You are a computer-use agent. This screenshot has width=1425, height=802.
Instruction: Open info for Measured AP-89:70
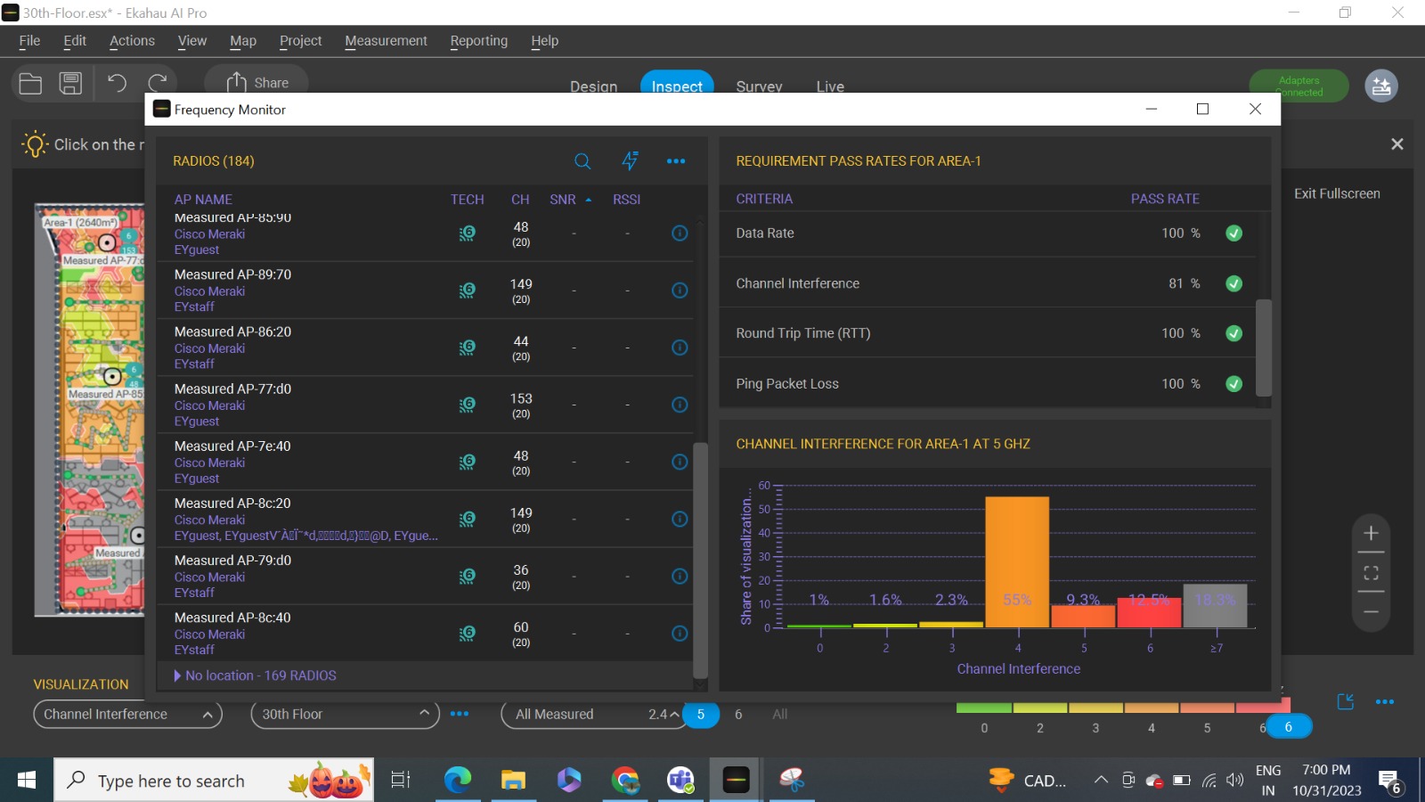680,291
